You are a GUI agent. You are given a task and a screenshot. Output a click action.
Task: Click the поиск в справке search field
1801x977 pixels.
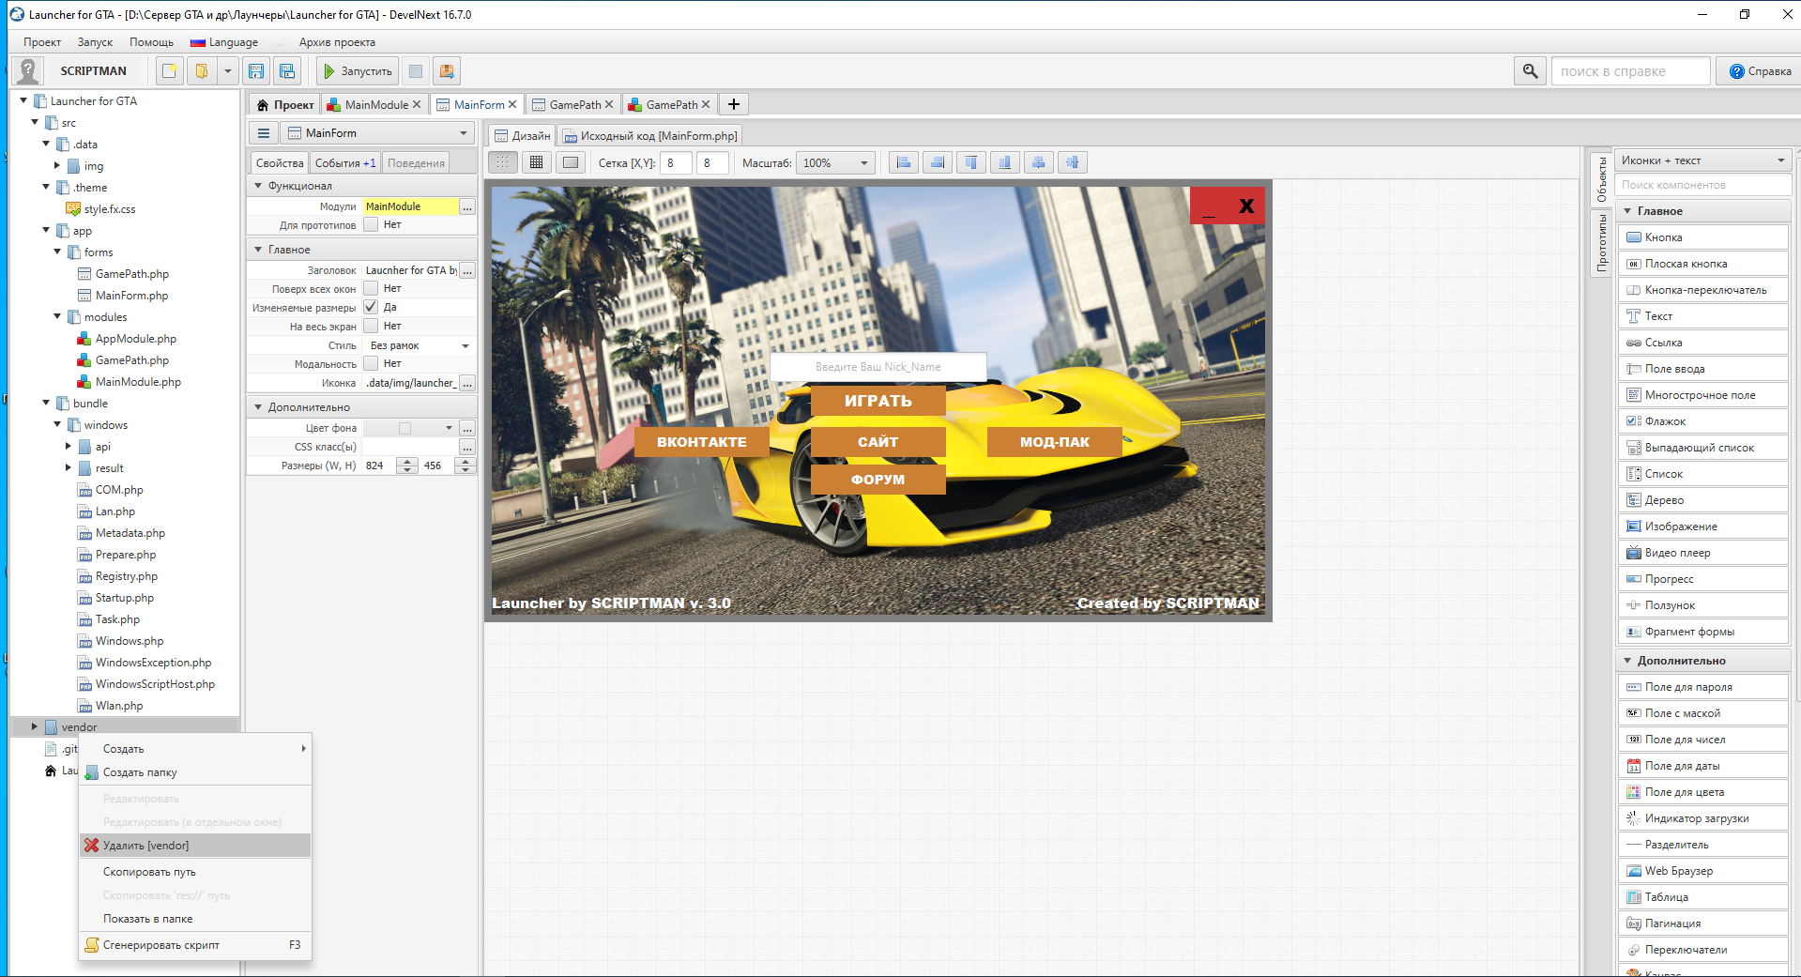1630,71
